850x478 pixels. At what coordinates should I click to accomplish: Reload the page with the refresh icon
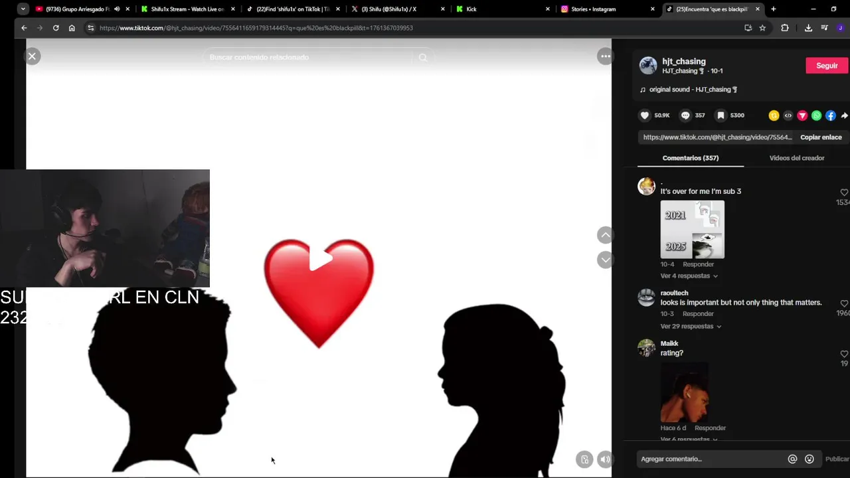pyautogui.click(x=56, y=28)
